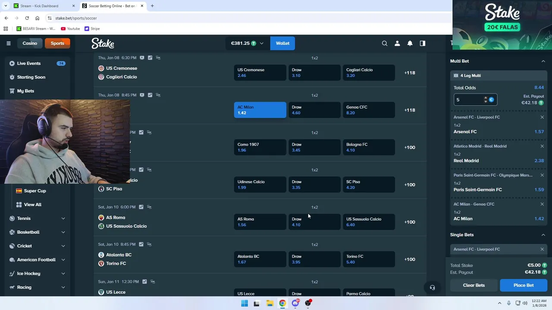Viewport: 552px width, 310px height.
Task: Click the AS Roma team crest
Action: [x=101, y=217]
